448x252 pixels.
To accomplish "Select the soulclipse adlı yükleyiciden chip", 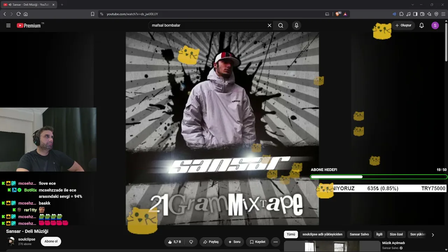I will point(322,234).
